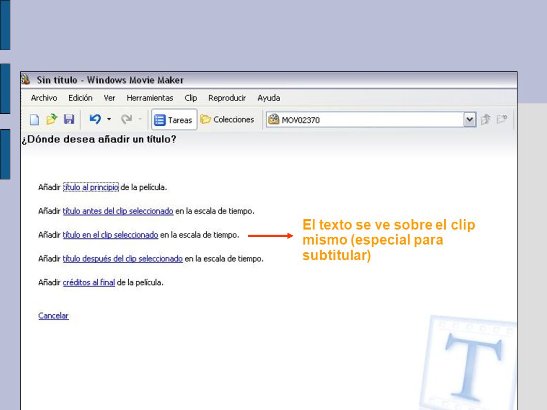Open the Clip menu

191,98
